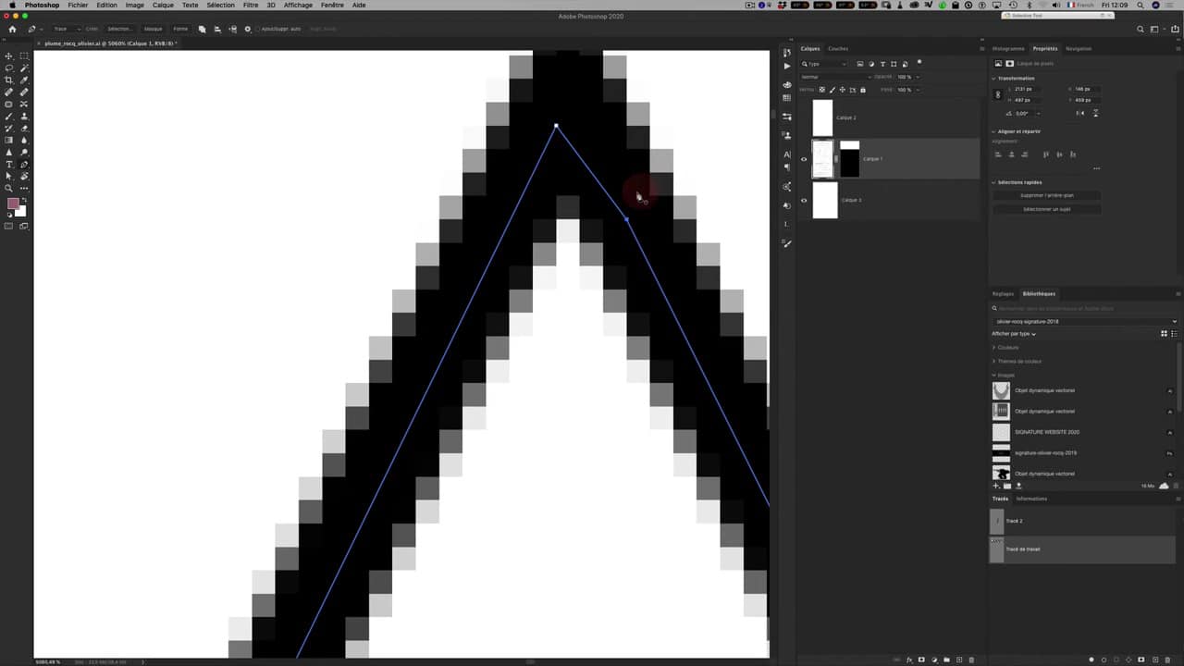
Task: Toggle lock transparent pixels
Action: pos(821,90)
